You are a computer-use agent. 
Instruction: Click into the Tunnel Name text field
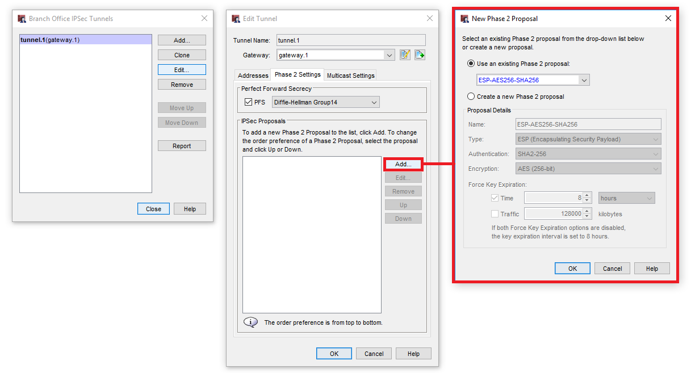click(x=350, y=40)
